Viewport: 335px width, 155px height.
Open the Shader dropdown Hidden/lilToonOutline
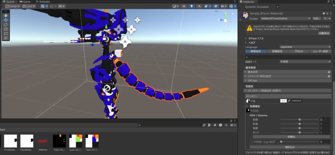pyautogui.click(x=286, y=19)
